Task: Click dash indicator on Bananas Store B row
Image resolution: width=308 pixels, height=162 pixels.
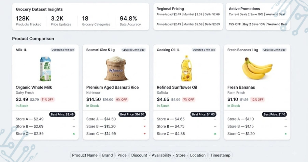Action: click(285, 126)
